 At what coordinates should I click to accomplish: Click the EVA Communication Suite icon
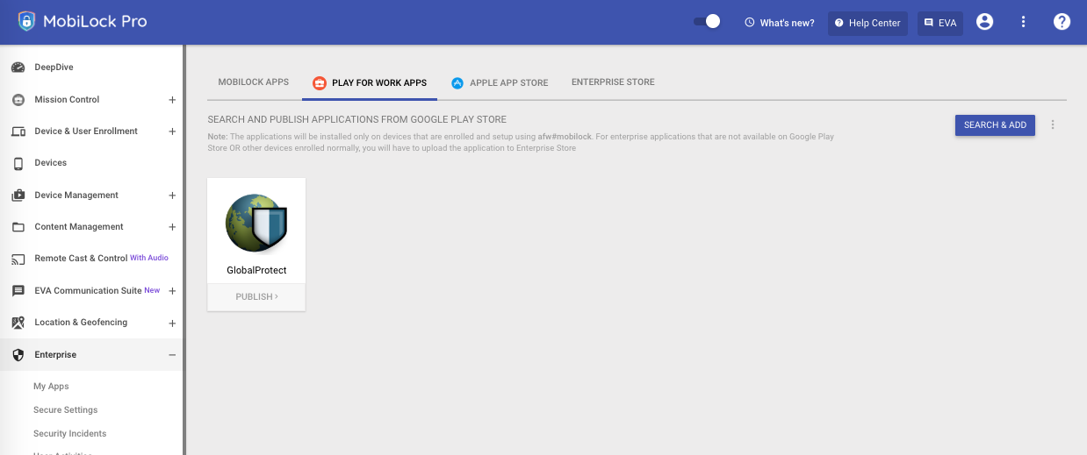click(x=18, y=291)
